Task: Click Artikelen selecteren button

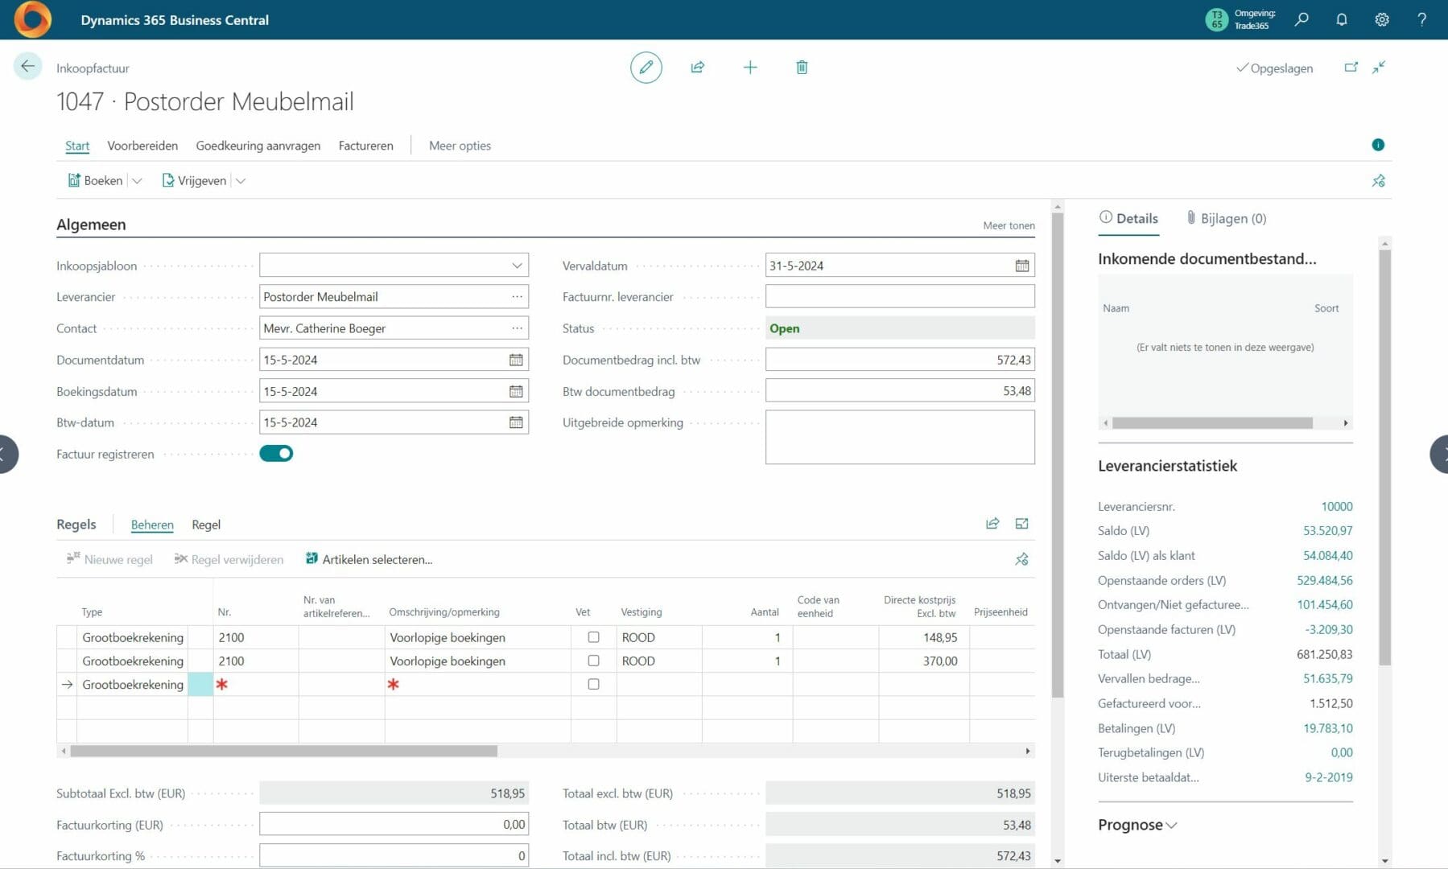Action: (369, 559)
